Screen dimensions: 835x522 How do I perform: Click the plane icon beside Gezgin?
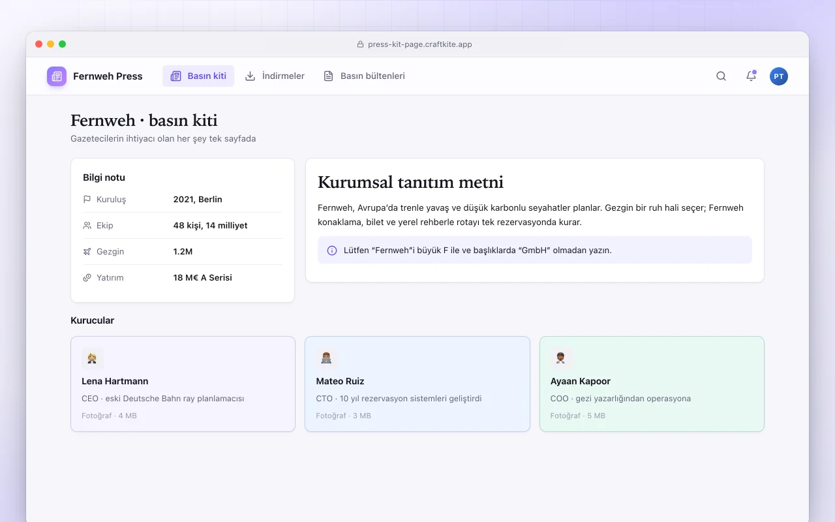(87, 252)
